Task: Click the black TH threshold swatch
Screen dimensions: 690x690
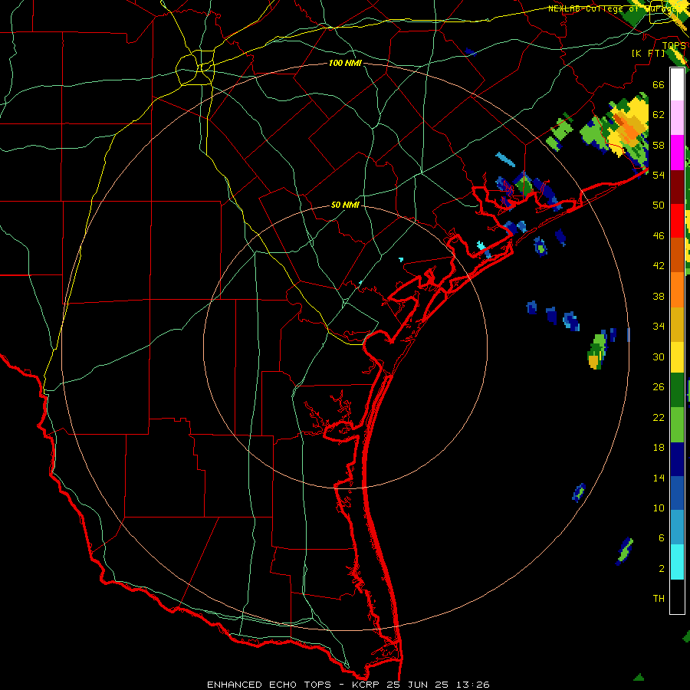Action: [677, 596]
